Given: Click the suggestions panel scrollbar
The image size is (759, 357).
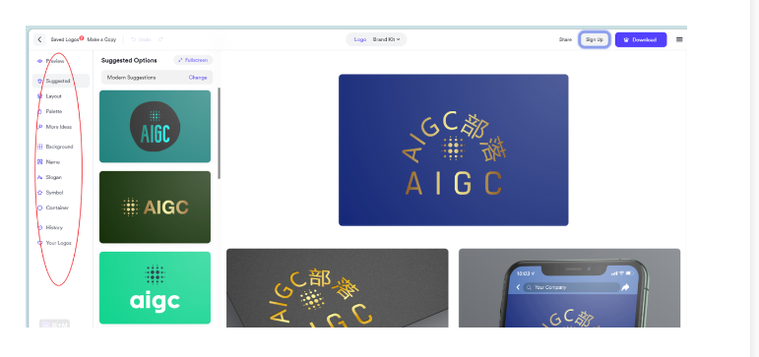Looking at the screenshot, I should tap(219, 133).
